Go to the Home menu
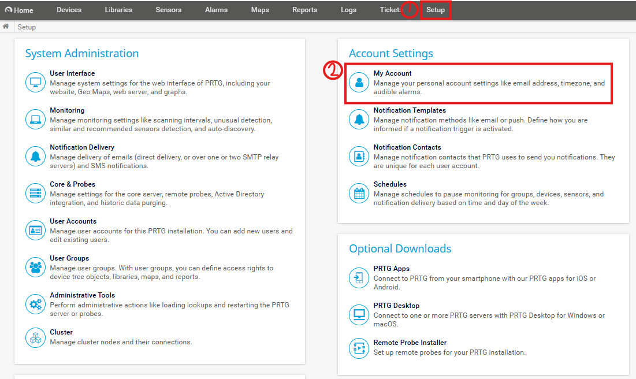The image size is (636, 379). click(x=19, y=10)
